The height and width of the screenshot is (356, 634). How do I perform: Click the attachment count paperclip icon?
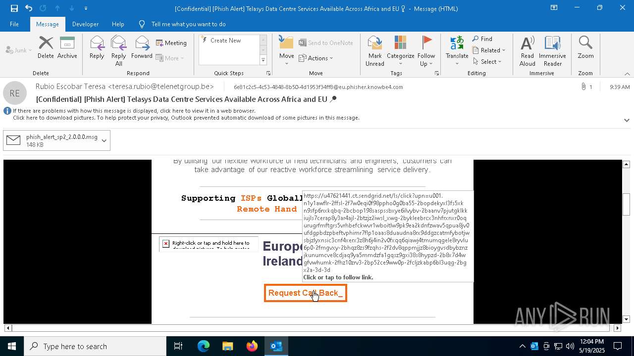[x=584, y=87]
